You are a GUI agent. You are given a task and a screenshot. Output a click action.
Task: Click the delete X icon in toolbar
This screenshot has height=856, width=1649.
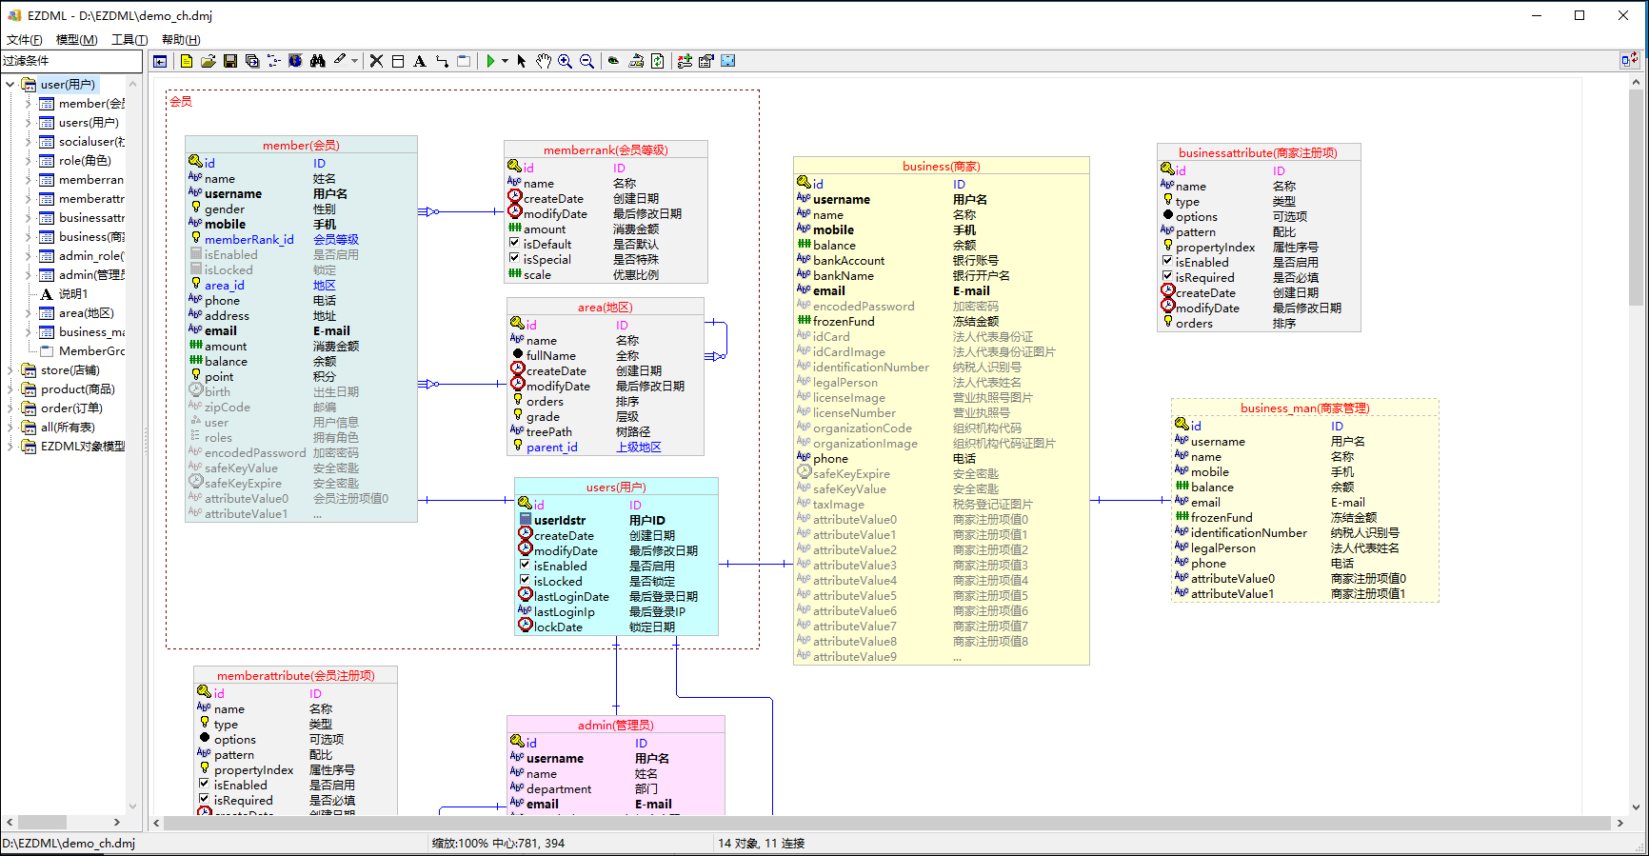376,61
